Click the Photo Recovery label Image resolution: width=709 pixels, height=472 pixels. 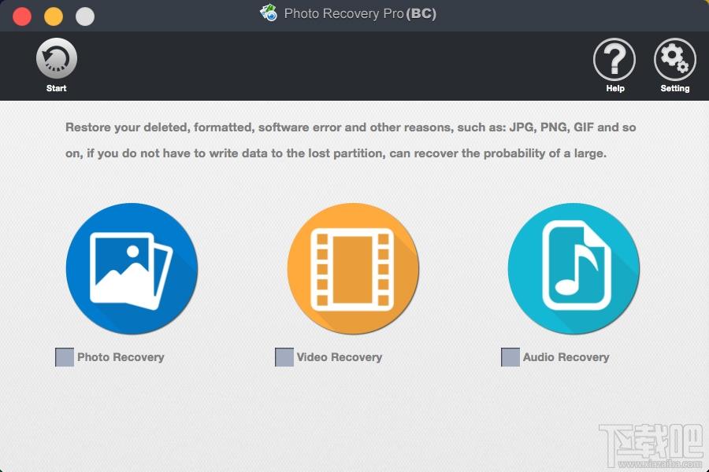coord(121,357)
